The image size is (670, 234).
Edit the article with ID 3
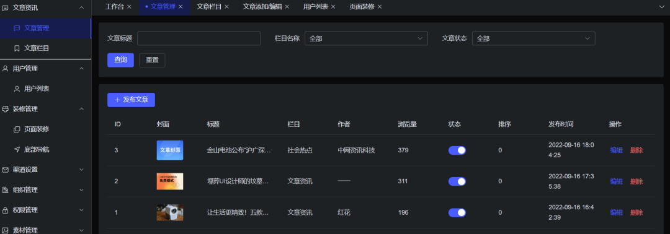pyautogui.click(x=616, y=150)
